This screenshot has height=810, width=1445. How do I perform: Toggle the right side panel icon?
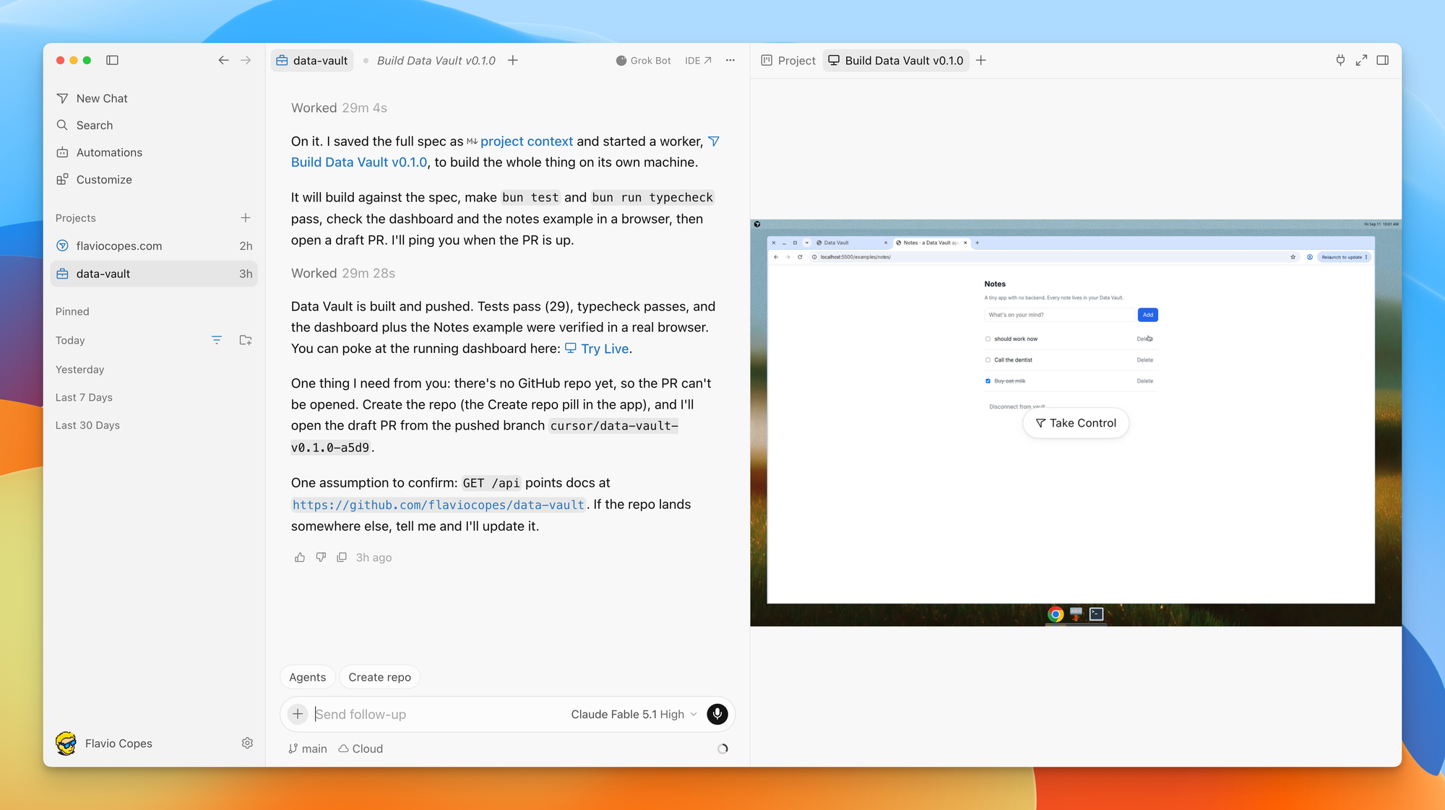(1382, 60)
